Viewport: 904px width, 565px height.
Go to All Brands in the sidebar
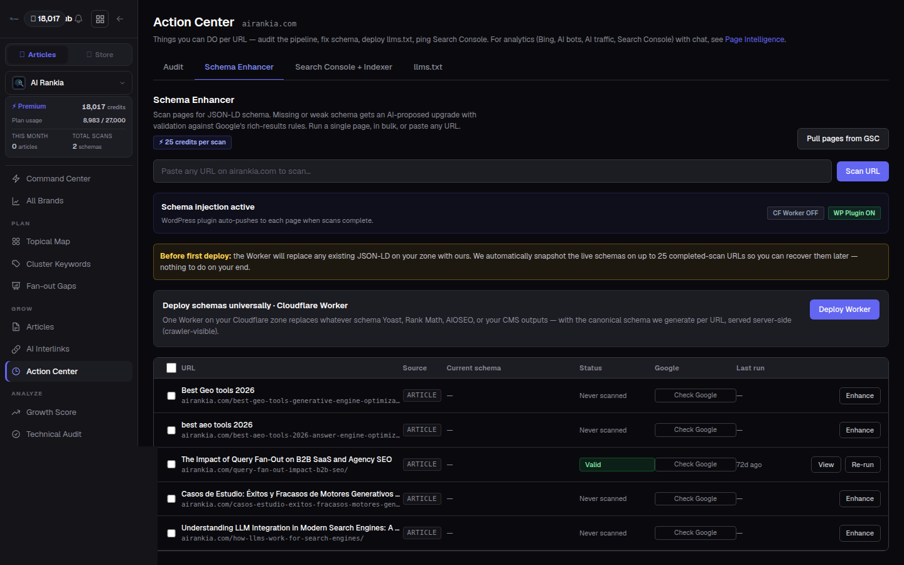[x=68, y=201]
